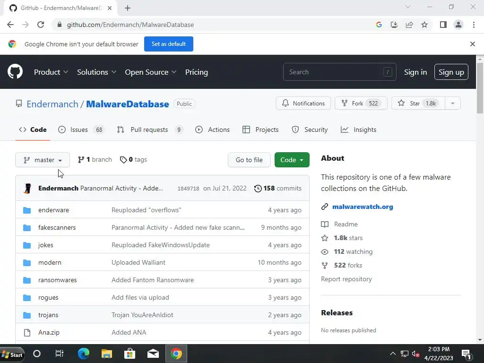Expand the Open Source menu
This screenshot has width=484, height=363.
[151, 72]
